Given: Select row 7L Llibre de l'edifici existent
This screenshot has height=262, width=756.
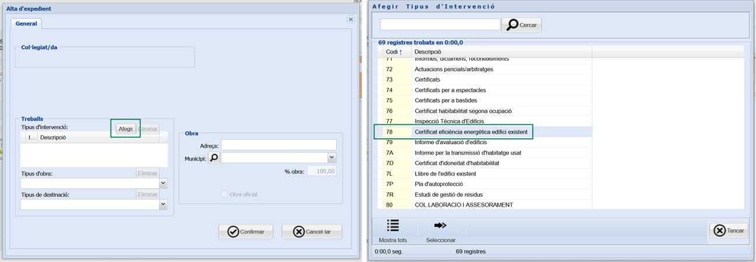Looking at the screenshot, I should pos(485,174).
